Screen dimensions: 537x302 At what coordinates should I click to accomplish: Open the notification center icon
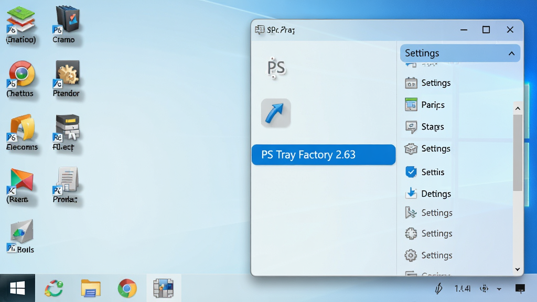click(520, 289)
